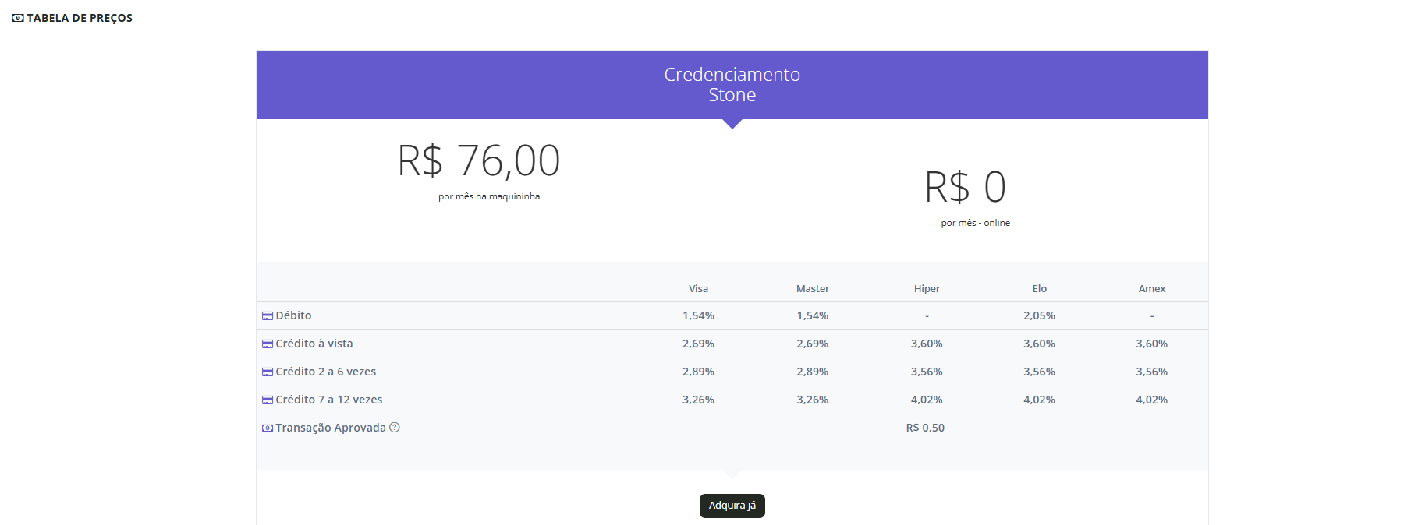
Task: Click the Amex column header
Action: pyautogui.click(x=1152, y=289)
